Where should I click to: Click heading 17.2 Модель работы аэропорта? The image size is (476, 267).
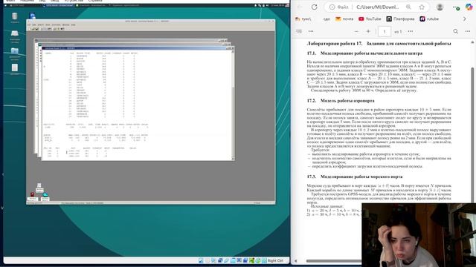point(341,101)
